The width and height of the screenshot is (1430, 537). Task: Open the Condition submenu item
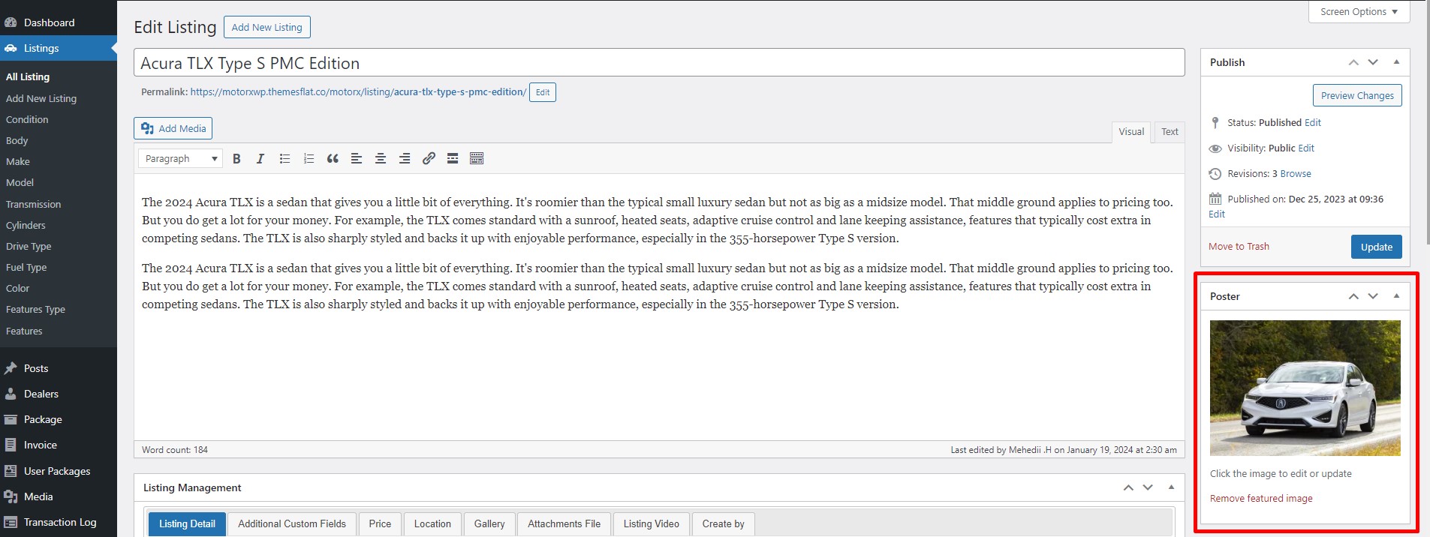27,119
